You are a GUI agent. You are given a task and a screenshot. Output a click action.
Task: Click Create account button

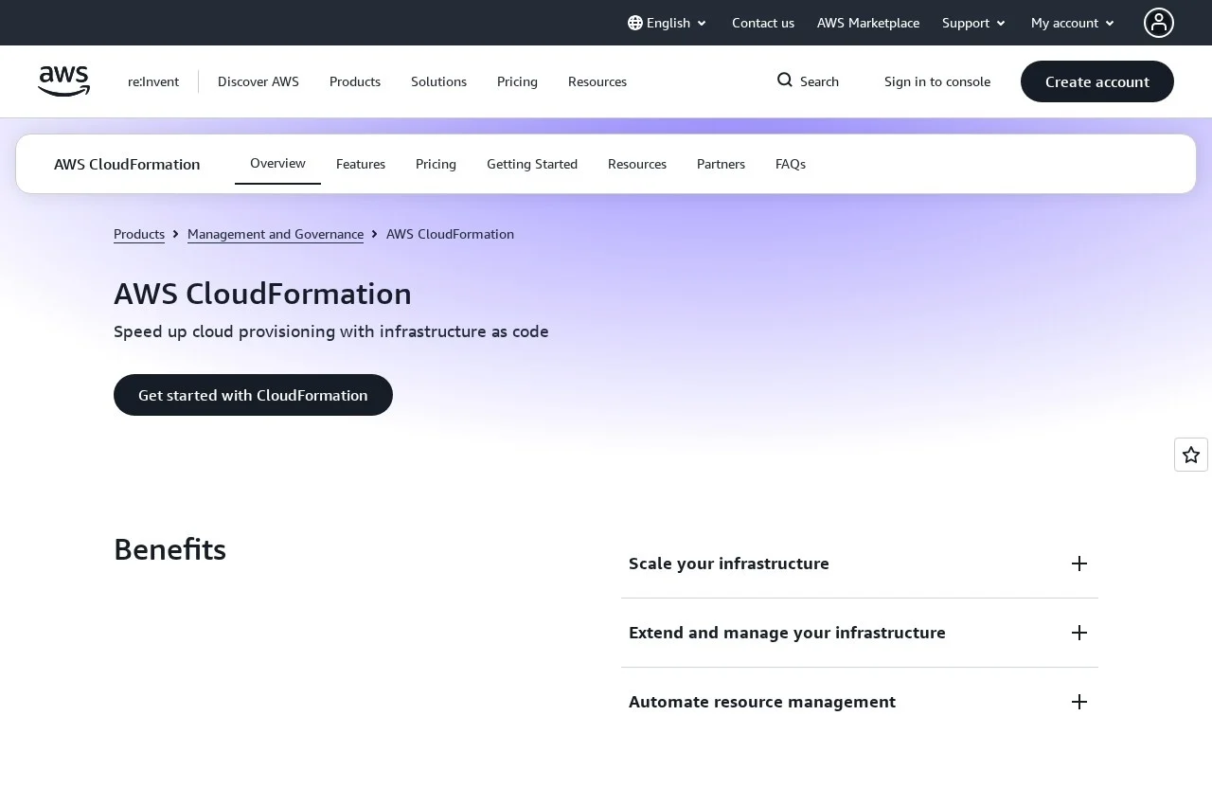1097,81
